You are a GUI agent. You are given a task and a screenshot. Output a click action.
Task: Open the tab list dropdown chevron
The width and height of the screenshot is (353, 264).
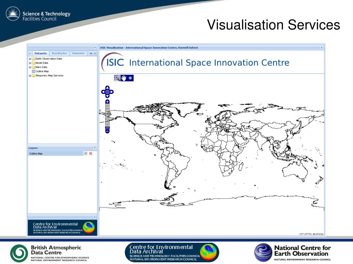[95, 53]
